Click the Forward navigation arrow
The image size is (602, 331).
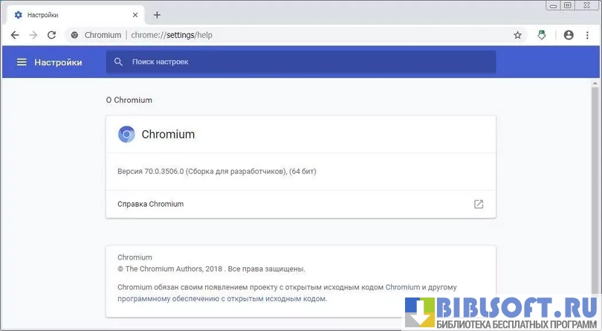[x=33, y=35]
